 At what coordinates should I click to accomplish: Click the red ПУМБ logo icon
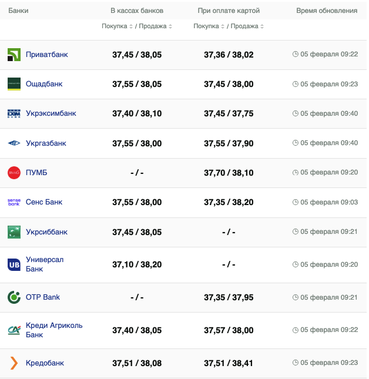tap(14, 173)
